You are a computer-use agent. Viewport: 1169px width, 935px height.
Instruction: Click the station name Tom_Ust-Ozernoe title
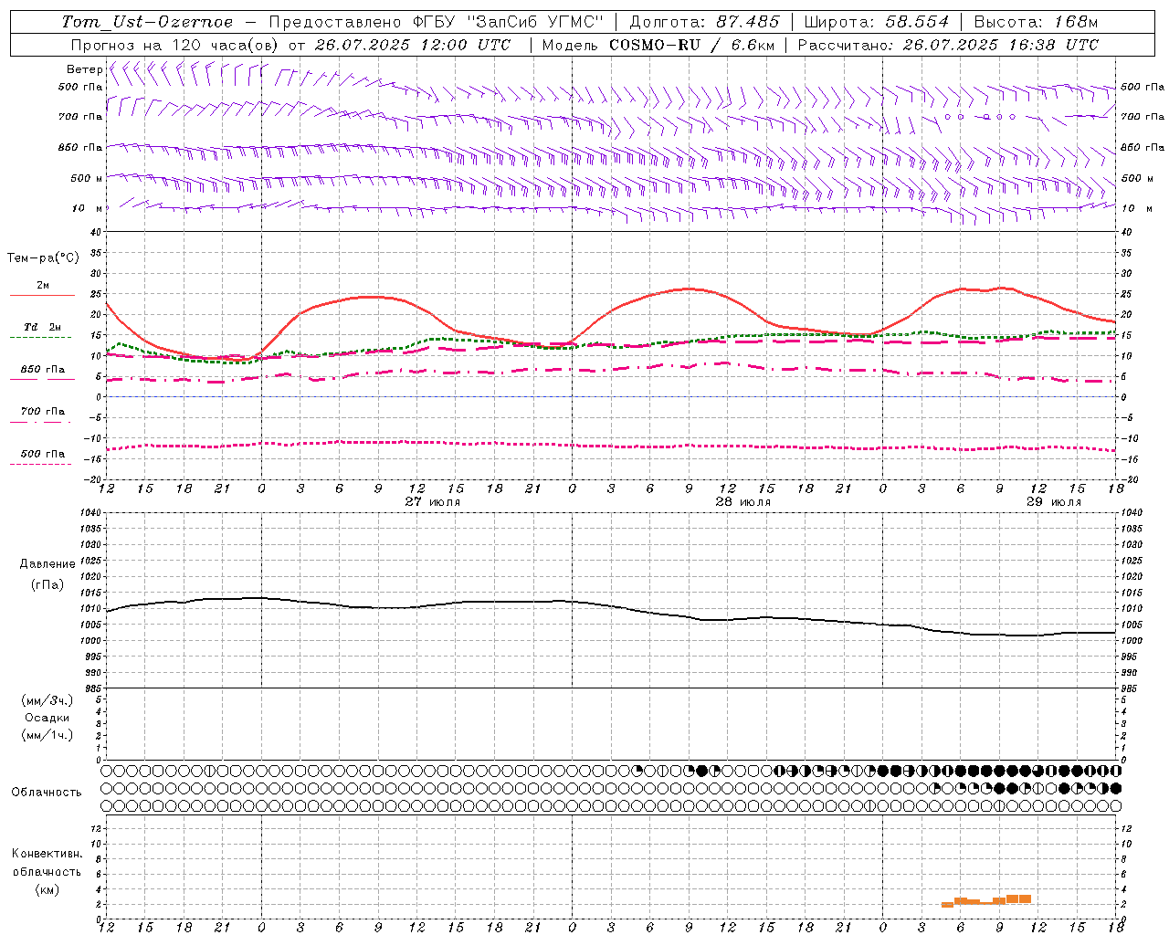[x=147, y=22]
